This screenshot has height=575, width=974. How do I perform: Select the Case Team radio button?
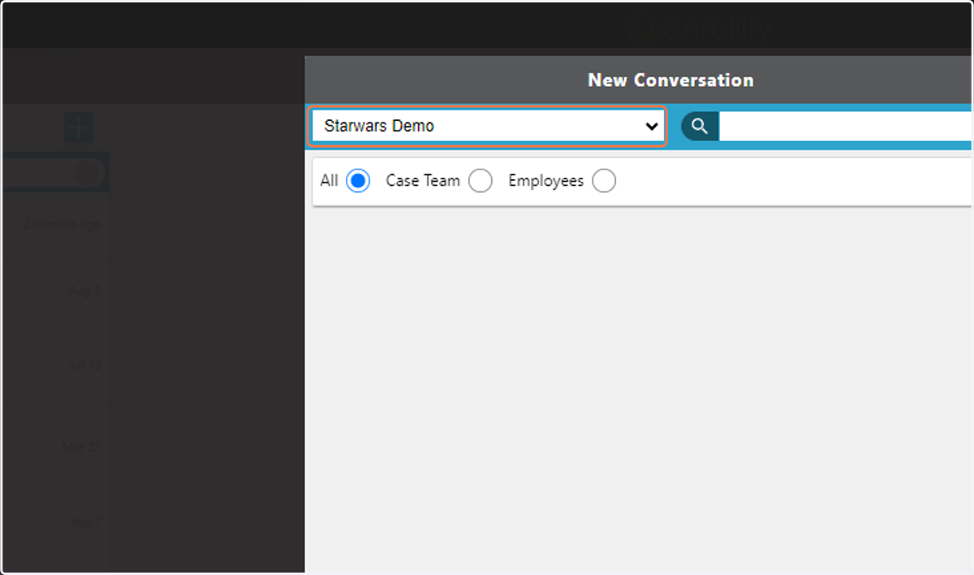tap(481, 181)
